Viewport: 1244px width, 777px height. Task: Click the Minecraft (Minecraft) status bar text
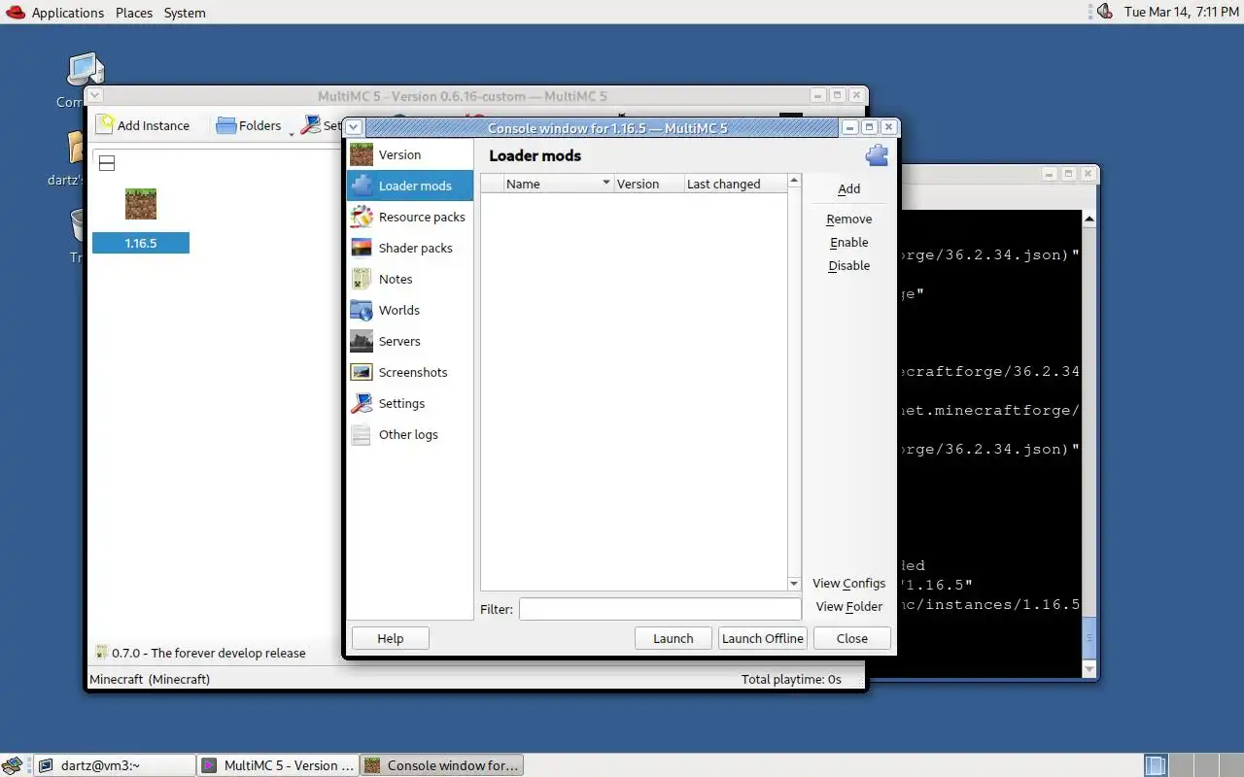tap(150, 679)
